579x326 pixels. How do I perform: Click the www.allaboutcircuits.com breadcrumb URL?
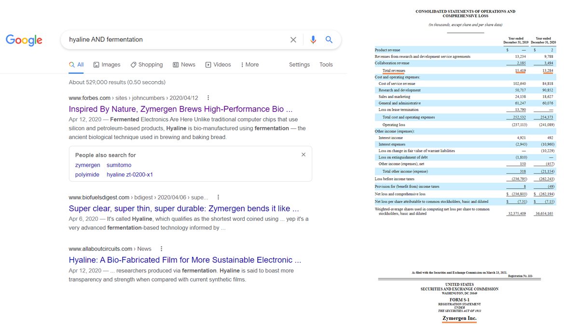point(110,249)
